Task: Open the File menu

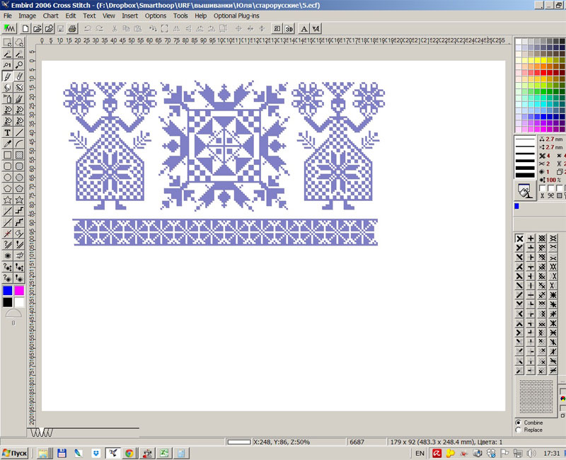Action: pos(8,16)
